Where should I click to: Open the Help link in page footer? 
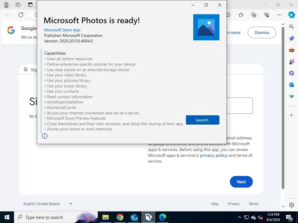point(214,204)
